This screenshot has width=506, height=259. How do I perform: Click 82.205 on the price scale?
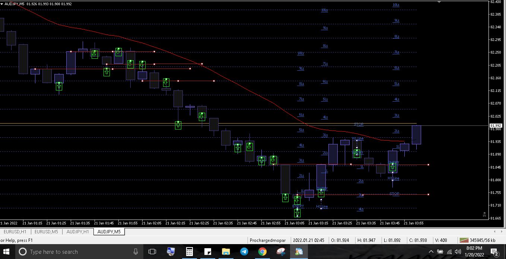[496, 65]
